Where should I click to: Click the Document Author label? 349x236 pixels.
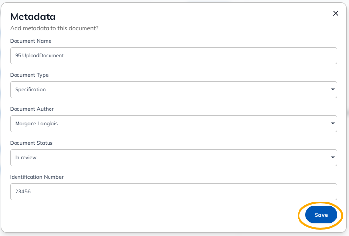(x=31, y=109)
